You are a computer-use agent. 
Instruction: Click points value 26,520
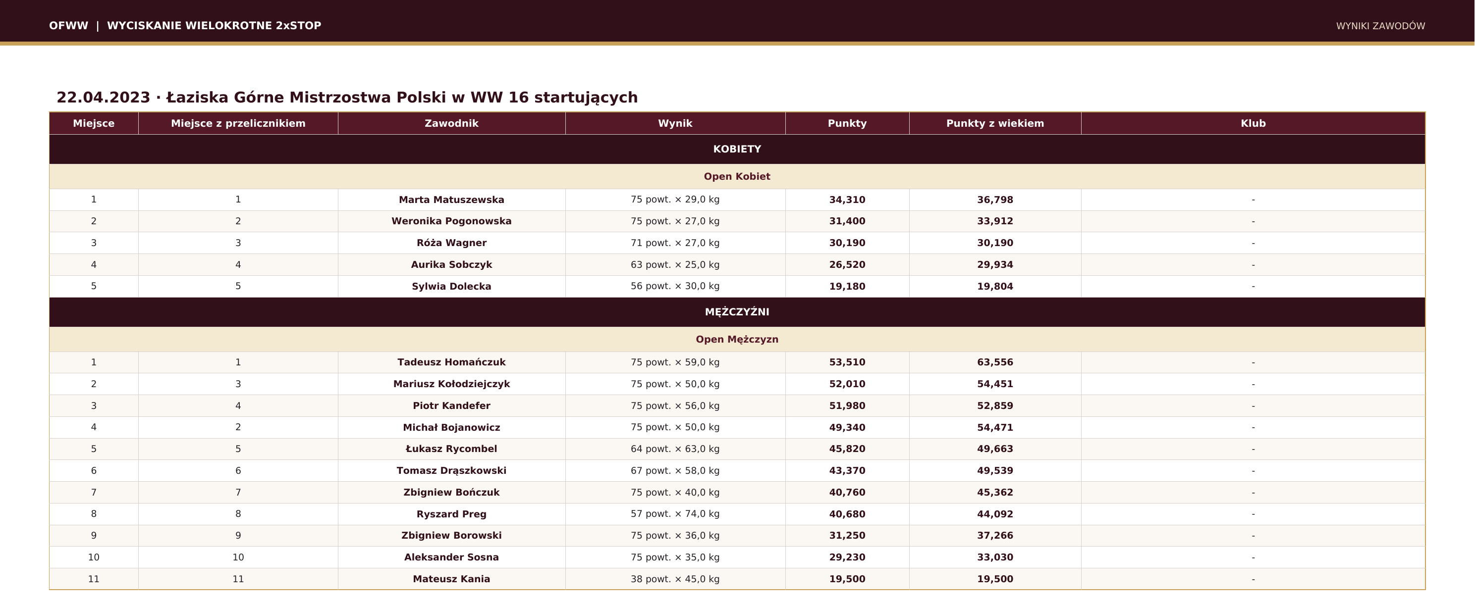coord(847,265)
